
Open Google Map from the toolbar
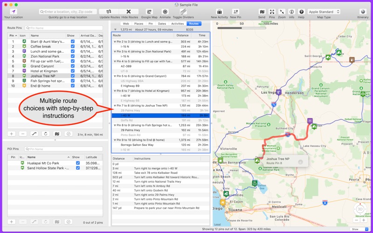(x=149, y=11)
